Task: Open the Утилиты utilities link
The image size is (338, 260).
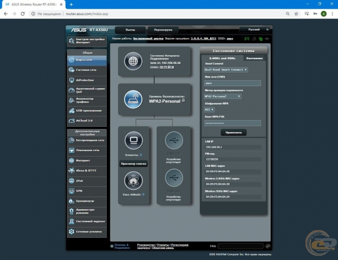Action: (162, 245)
